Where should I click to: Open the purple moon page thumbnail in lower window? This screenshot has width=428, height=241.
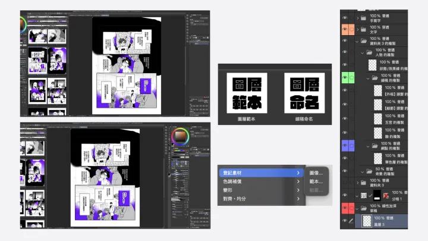coord(35,173)
